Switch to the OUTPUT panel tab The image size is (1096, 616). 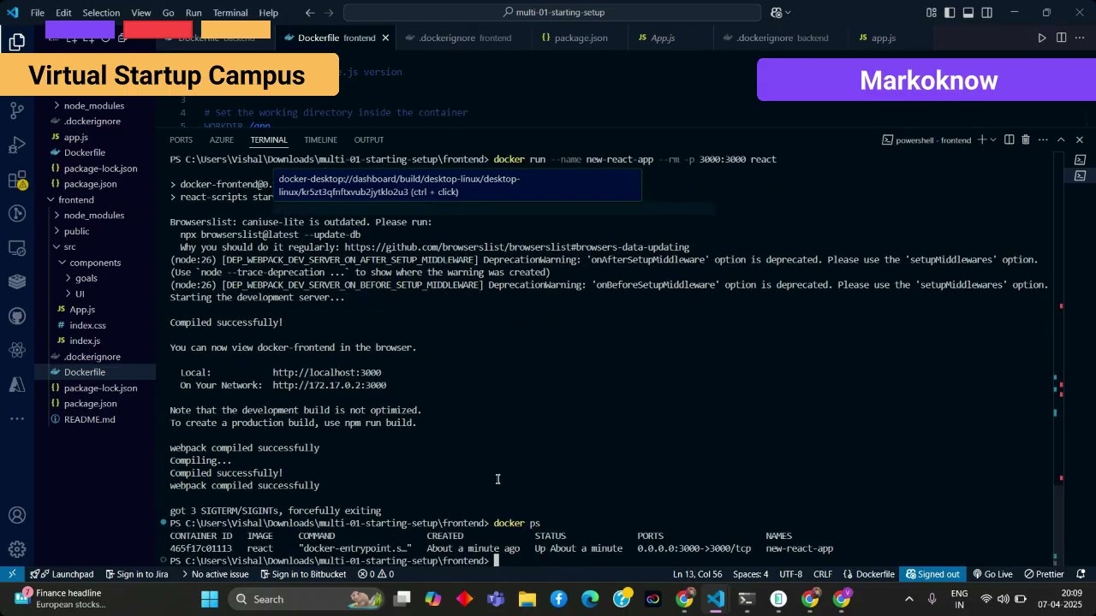[369, 139]
